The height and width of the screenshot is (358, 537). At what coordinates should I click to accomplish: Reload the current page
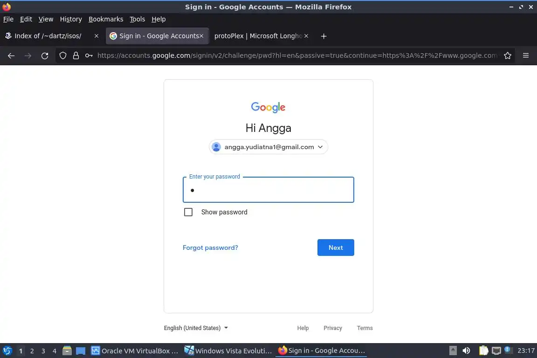click(45, 55)
